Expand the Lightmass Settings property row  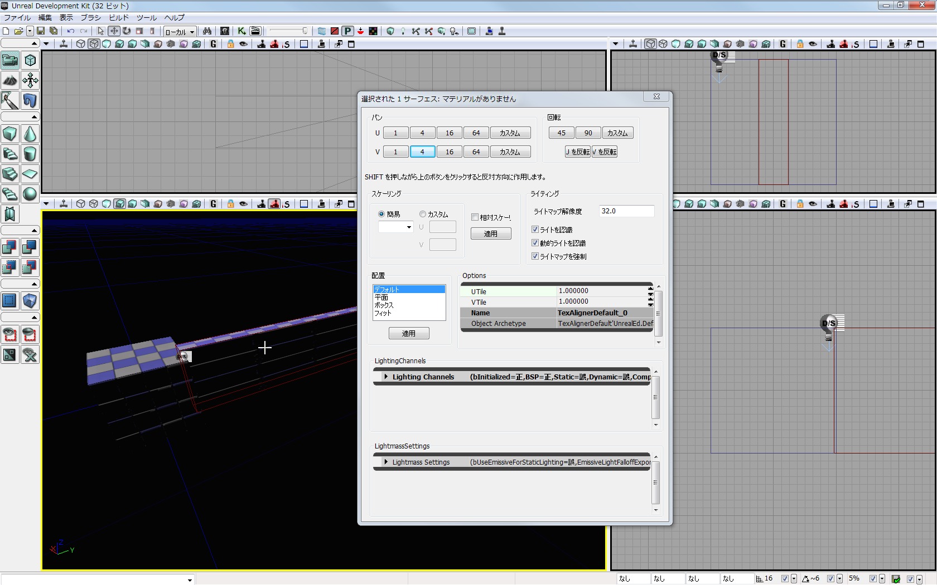pos(385,462)
